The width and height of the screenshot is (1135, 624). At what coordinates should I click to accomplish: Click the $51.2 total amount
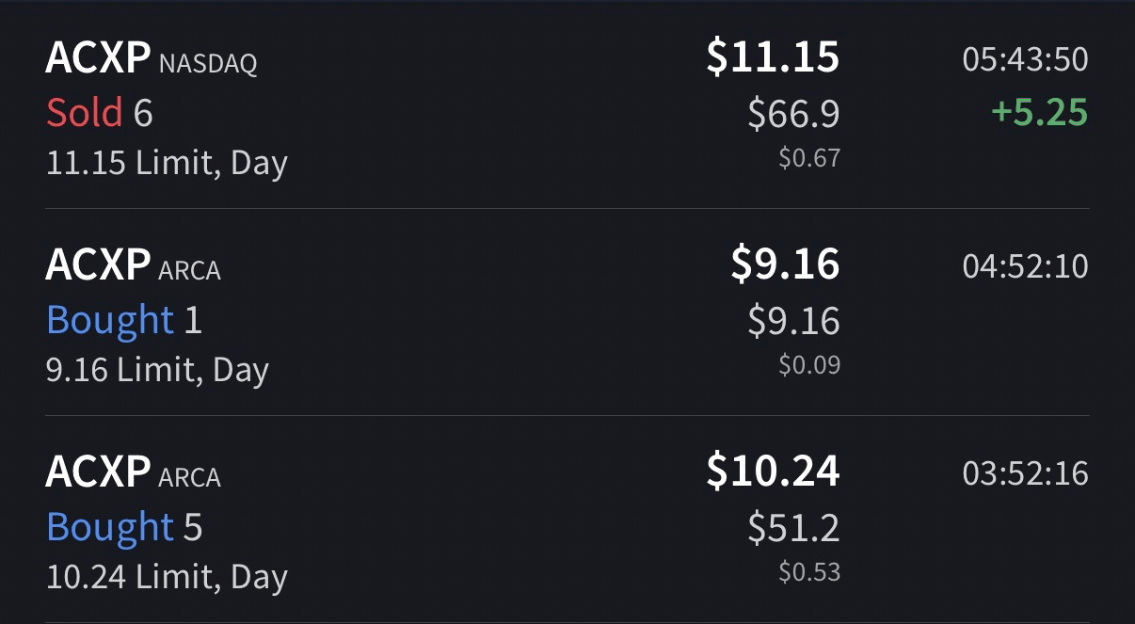(x=793, y=528)
